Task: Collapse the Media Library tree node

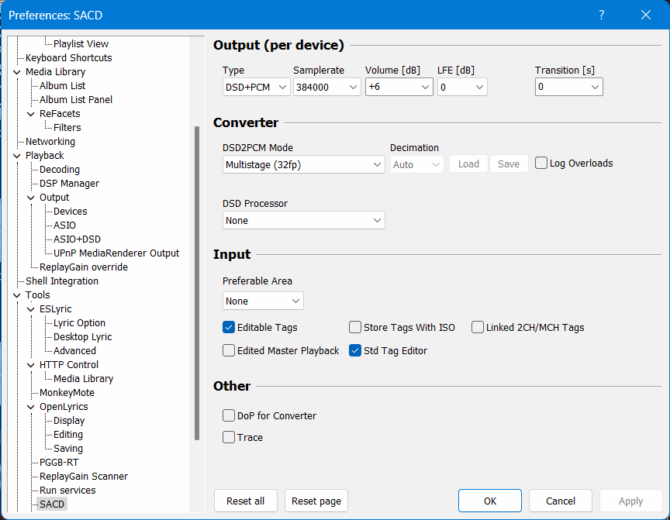Action: [17, 72]
